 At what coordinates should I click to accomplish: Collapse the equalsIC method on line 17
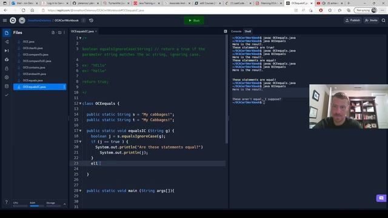[80, 131]
